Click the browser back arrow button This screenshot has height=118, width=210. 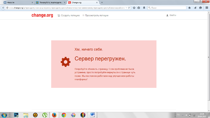[x=3, y=8]
